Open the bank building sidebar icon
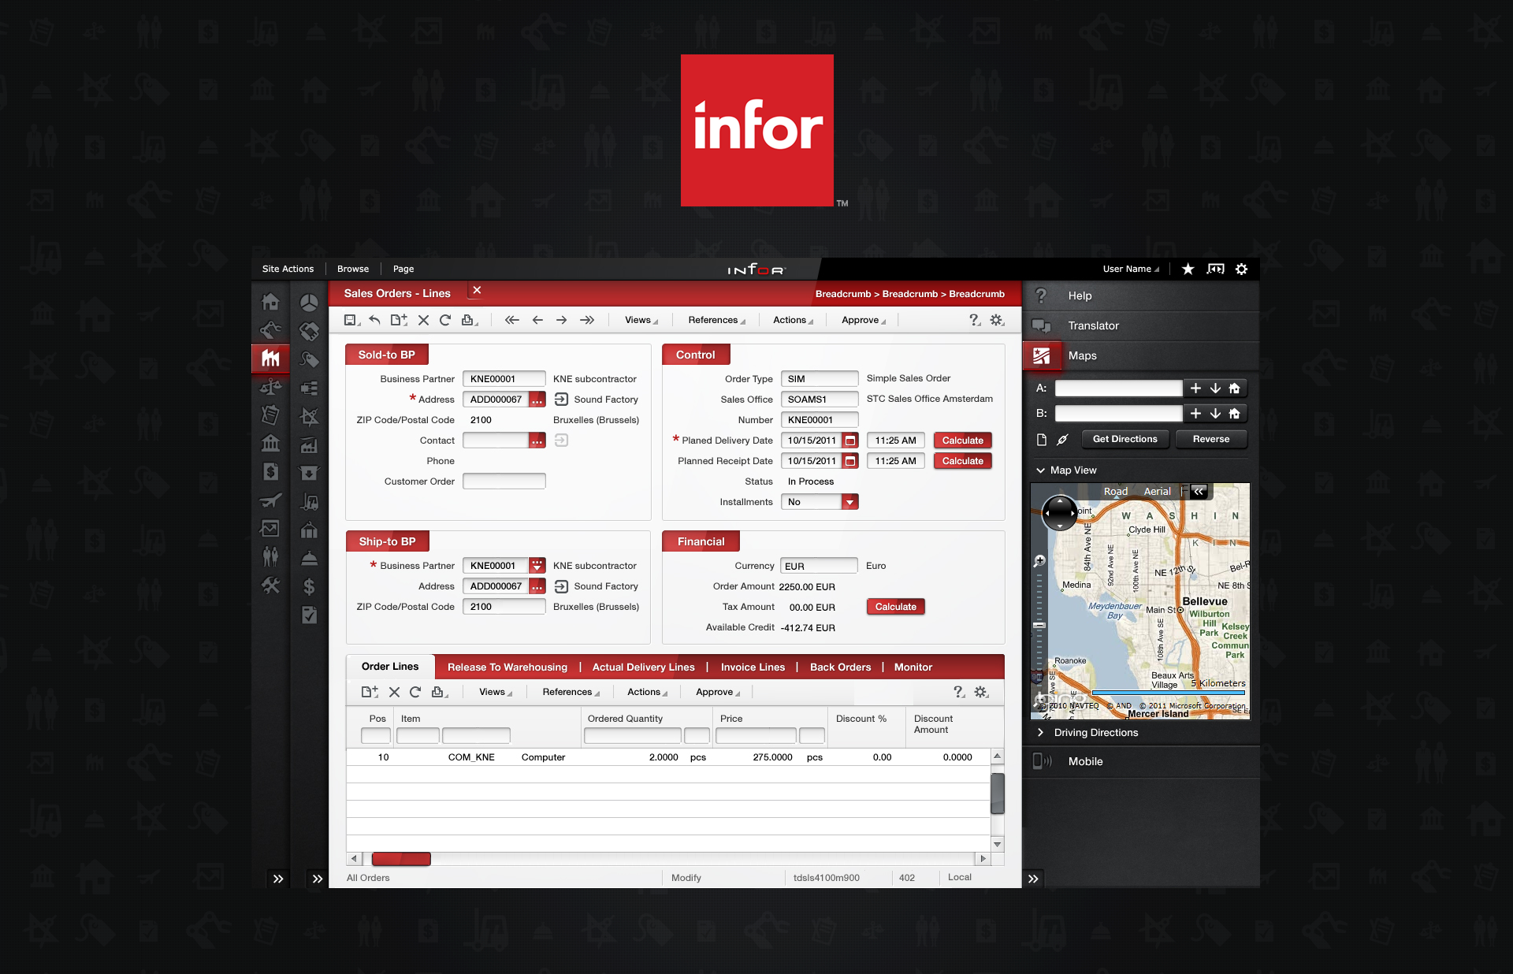Viewport: 1513px width, 974px height. [270, 443]
